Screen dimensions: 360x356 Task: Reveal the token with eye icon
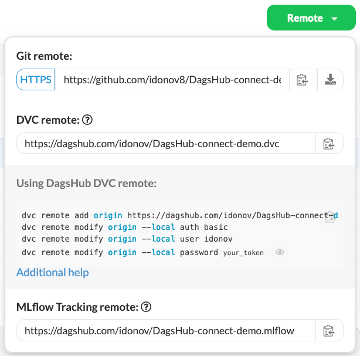280,252
